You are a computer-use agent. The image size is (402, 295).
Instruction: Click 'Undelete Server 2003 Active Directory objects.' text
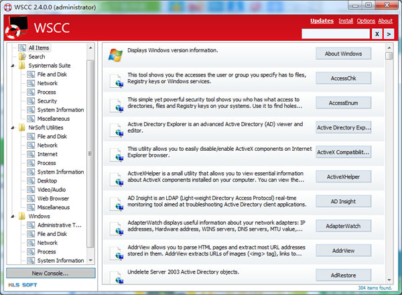(184, 272)
